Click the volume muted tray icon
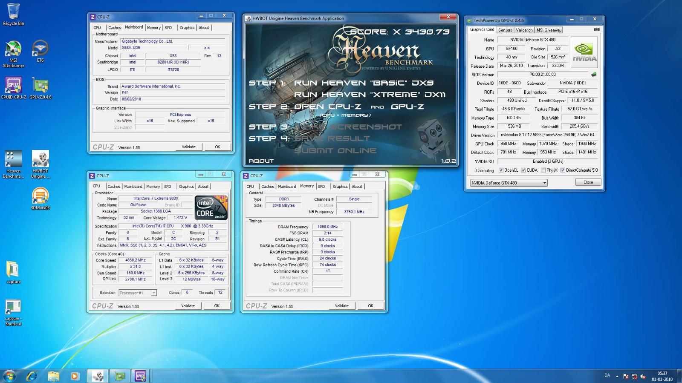 click(643, 376)
